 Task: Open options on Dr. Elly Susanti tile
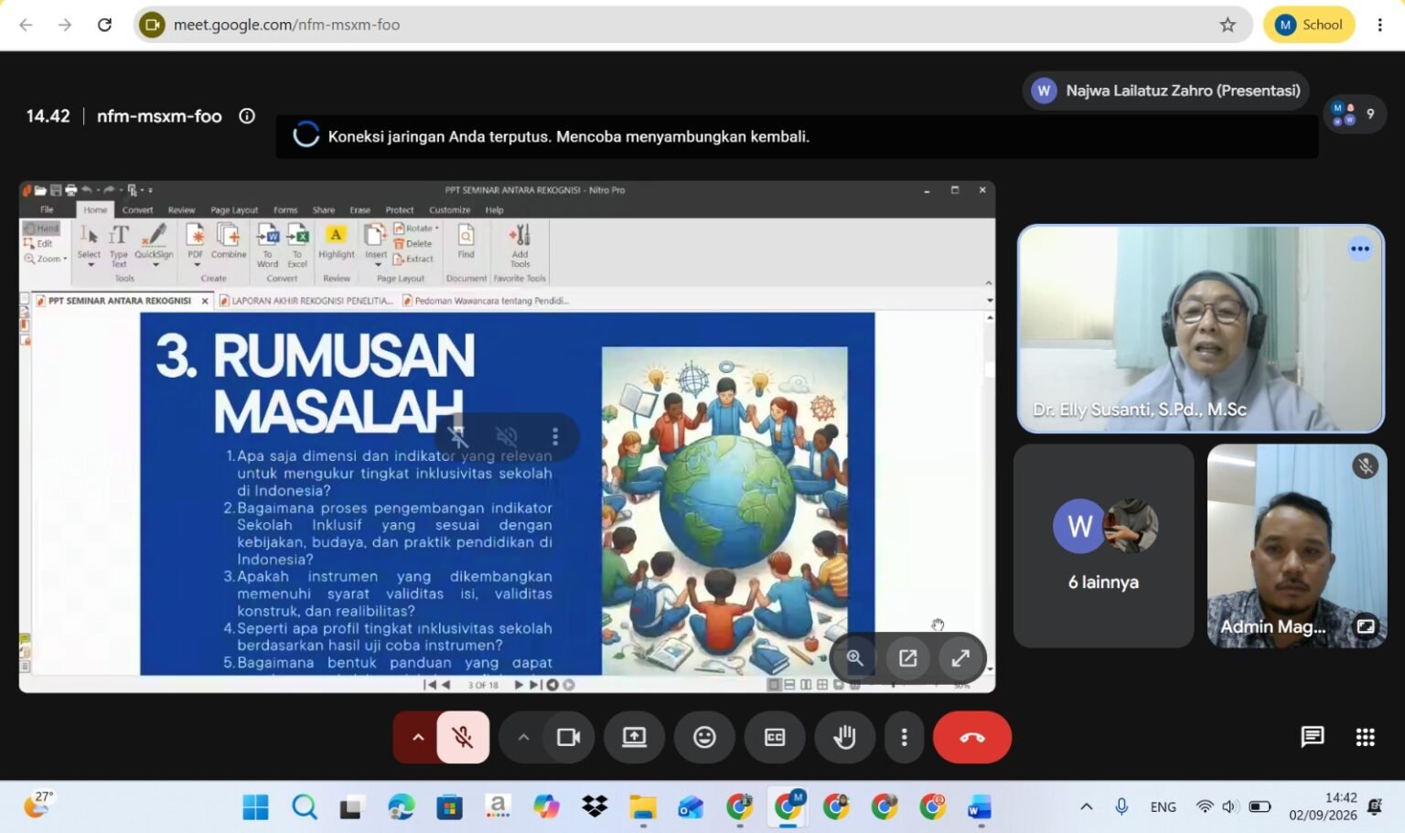click(x=1360, y=249)
